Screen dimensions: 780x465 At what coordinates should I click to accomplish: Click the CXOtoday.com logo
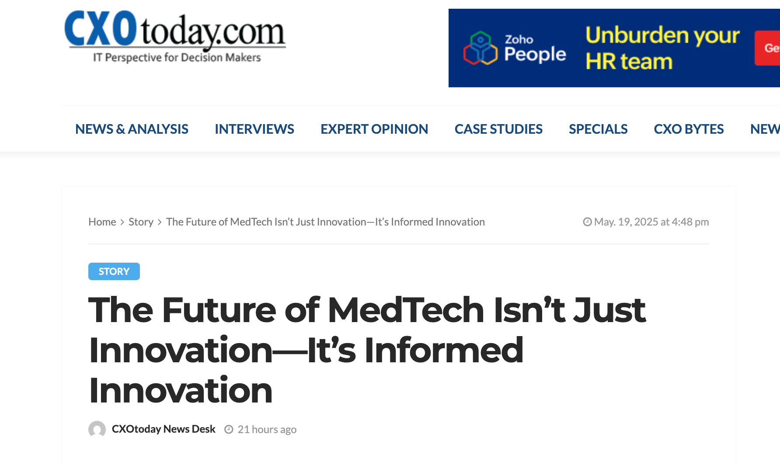[x=175, y=37]
